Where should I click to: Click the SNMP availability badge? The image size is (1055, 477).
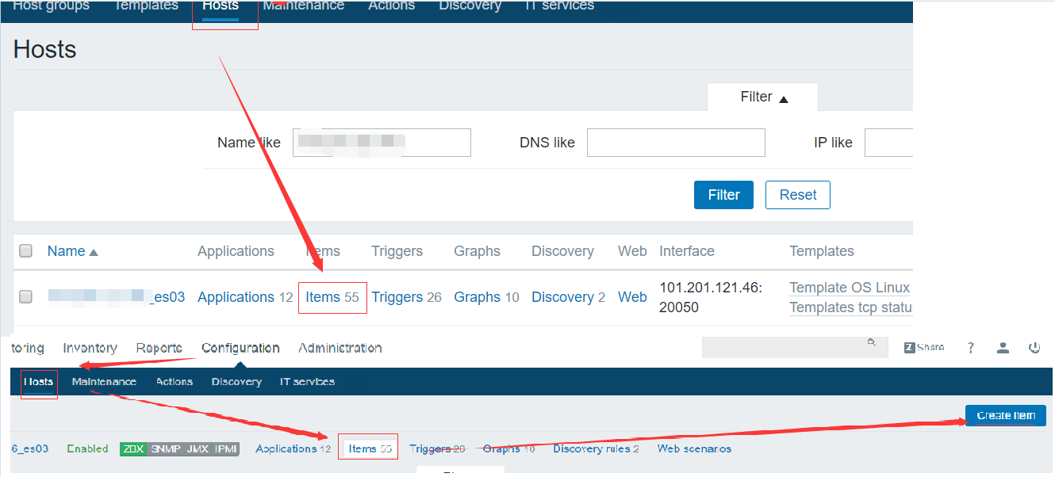pos(164,448)
